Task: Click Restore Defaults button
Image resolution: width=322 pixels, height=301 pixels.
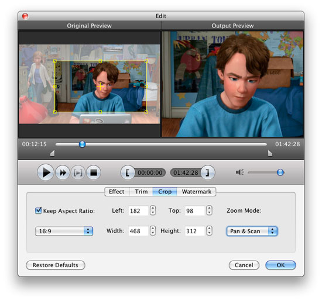Action: 56,265
